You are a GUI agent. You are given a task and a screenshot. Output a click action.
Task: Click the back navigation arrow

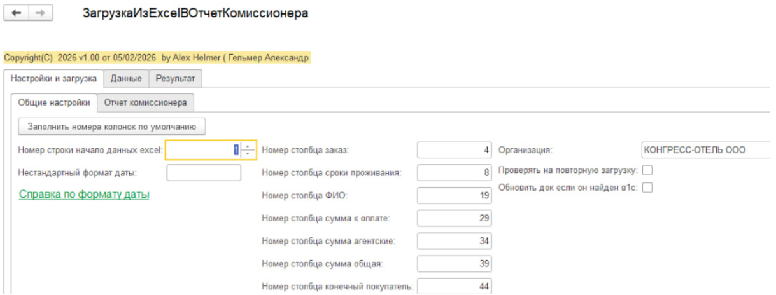click(x=17, y=13)
